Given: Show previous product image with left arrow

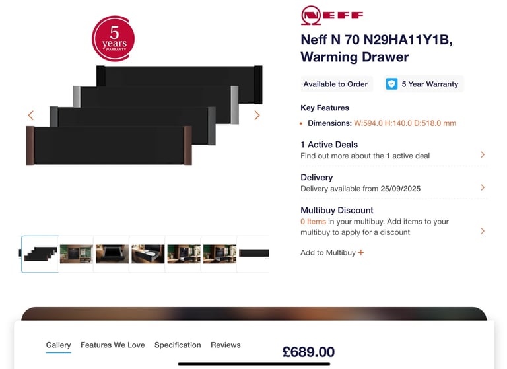Looking at the screenshot, I should 31,115.
